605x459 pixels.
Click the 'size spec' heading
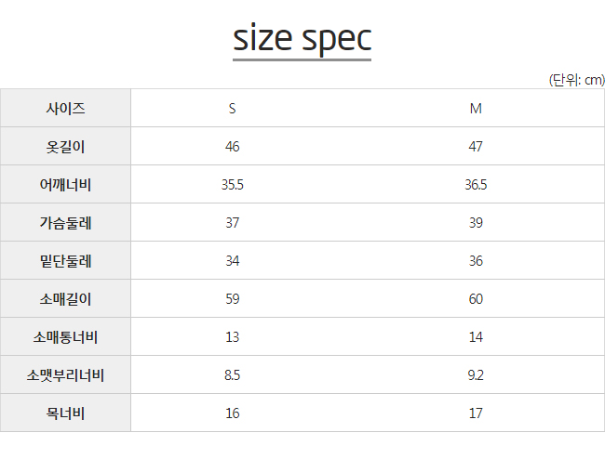(x=302, y=38)
